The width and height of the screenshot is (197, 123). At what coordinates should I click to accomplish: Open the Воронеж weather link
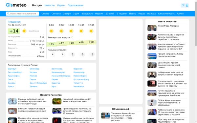click(78, 69)
